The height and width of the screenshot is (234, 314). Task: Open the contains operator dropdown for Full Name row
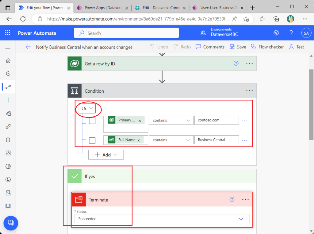171,140
